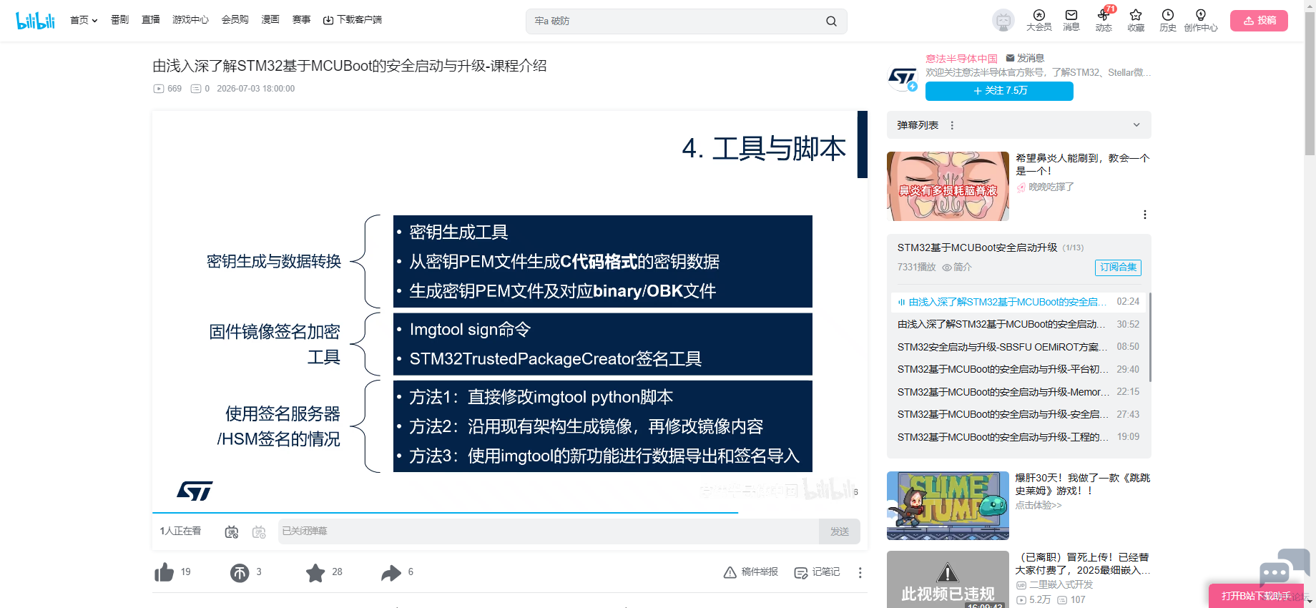Focus the danmaku text input field

tap(549, 531)
